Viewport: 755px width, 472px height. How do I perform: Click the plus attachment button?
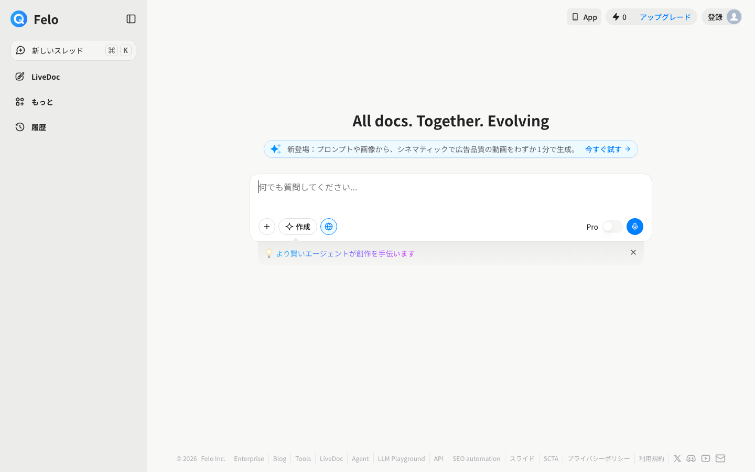[x=267, y=227]
